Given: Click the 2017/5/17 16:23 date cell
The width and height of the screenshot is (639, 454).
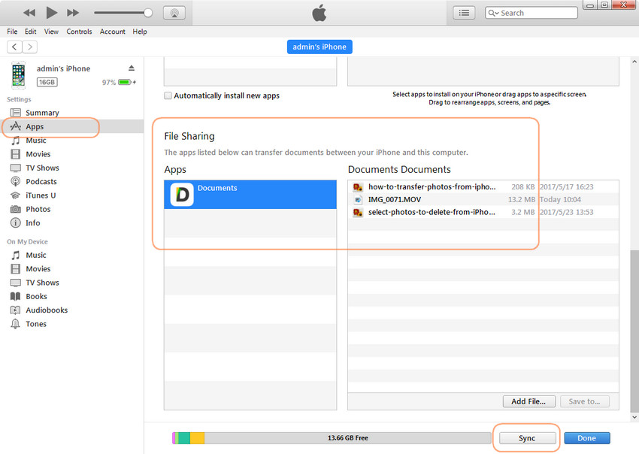Looking at the screenshot, I should 567,186.
